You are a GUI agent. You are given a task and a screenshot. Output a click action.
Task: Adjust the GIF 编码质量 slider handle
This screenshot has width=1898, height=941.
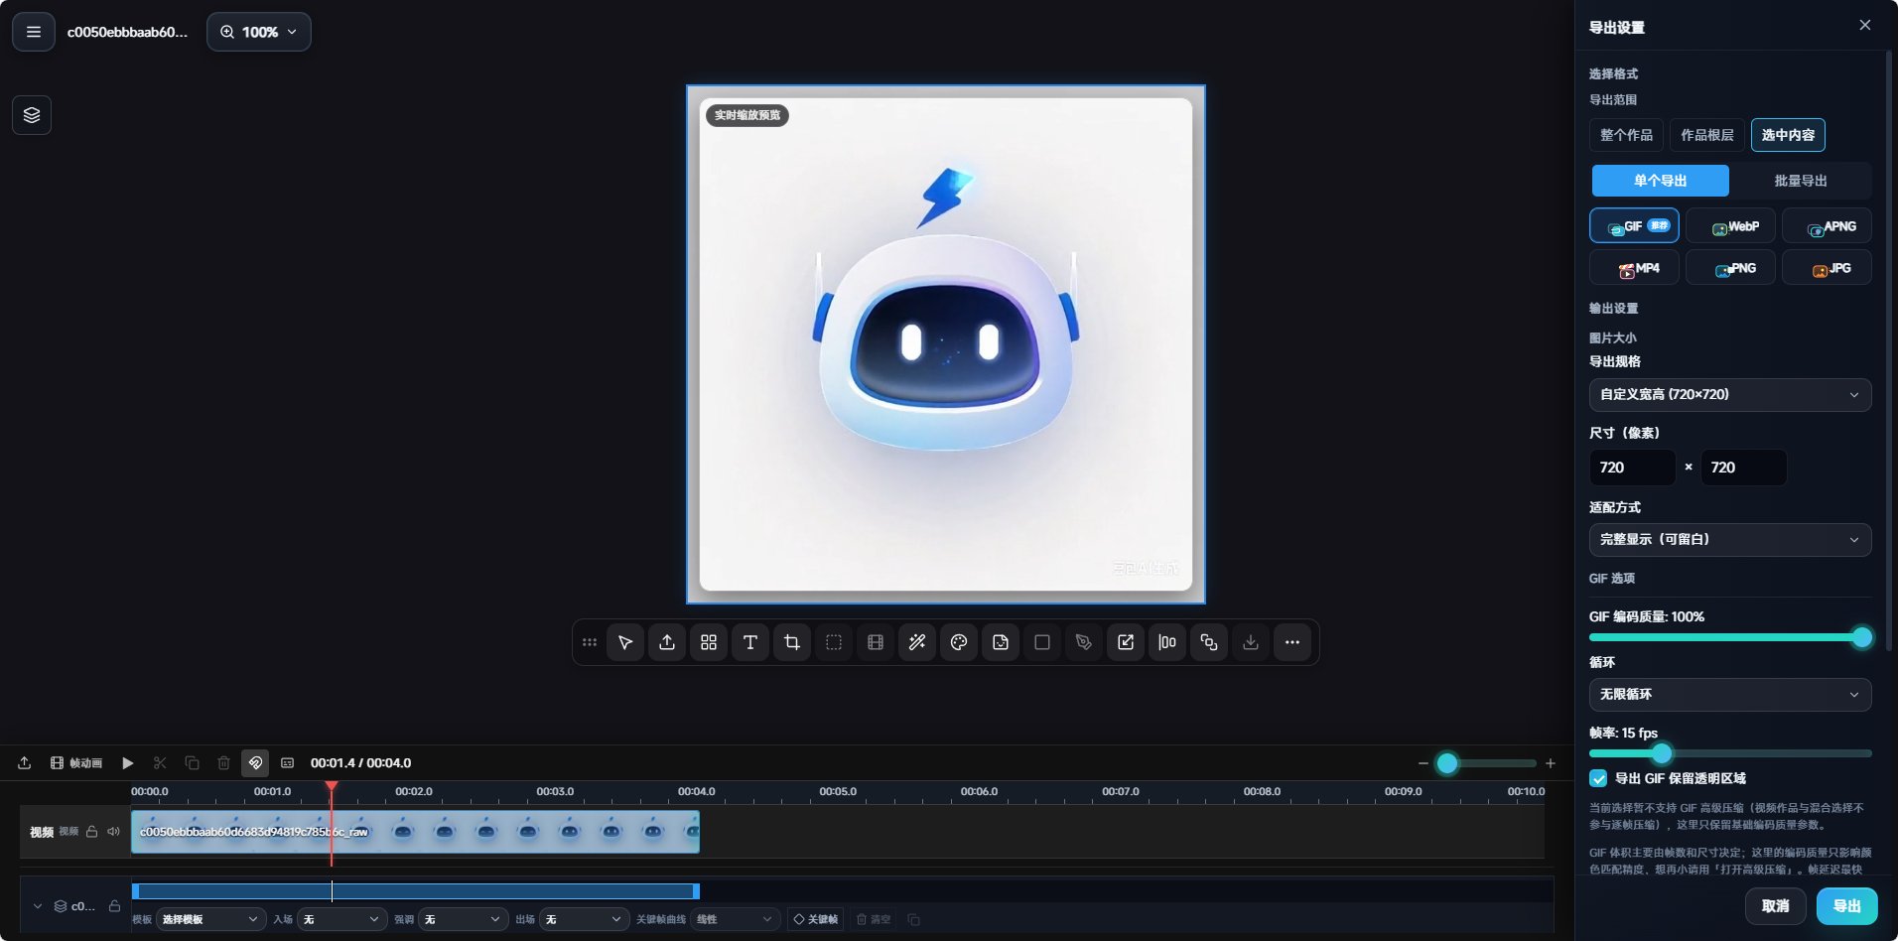[x=1862, y=637]
